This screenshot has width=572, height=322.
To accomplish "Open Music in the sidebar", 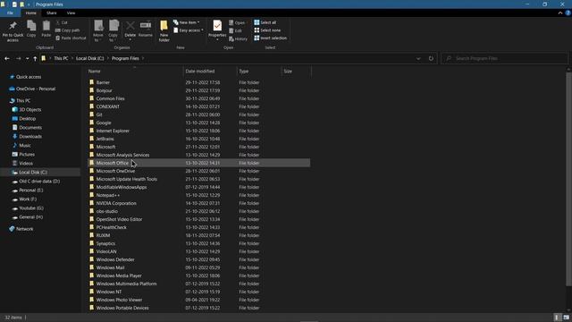I will 25,145.
